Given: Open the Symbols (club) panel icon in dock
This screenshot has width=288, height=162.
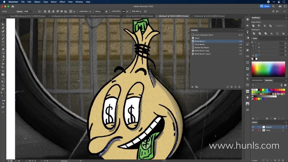Looking at the screenshot, I should point(247,19).
